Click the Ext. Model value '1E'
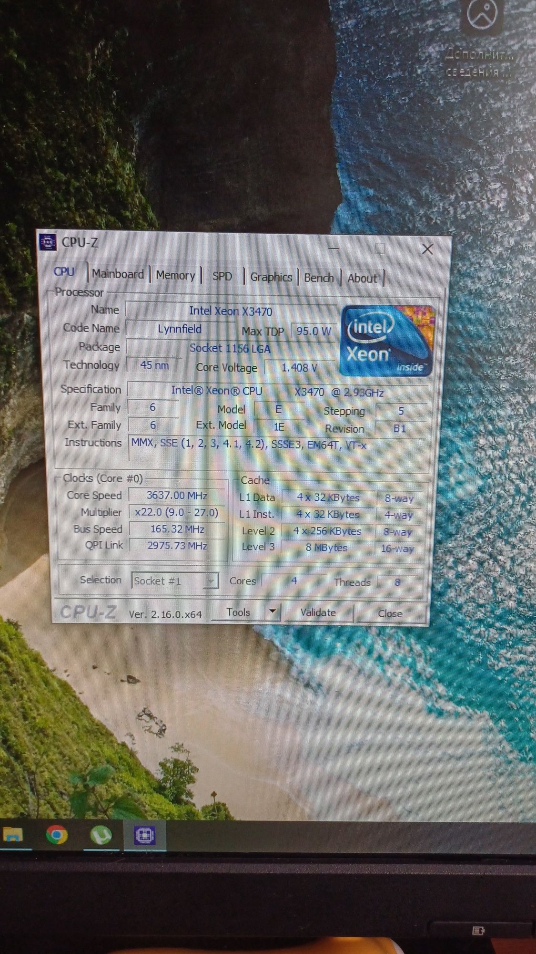This screenshot has width=536, height=954. 279,426
